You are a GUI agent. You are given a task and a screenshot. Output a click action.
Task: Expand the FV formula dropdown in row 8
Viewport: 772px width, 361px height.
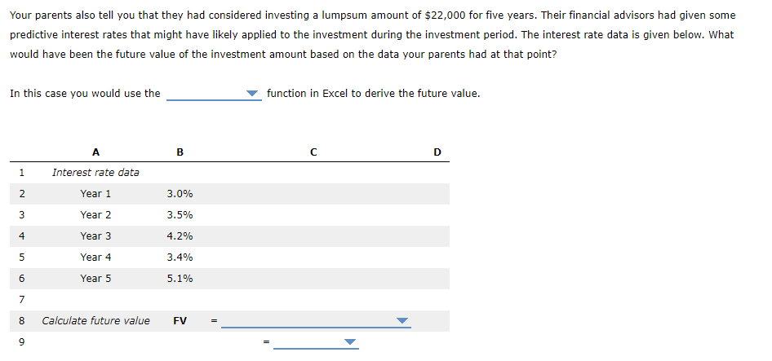coord(403,321)
